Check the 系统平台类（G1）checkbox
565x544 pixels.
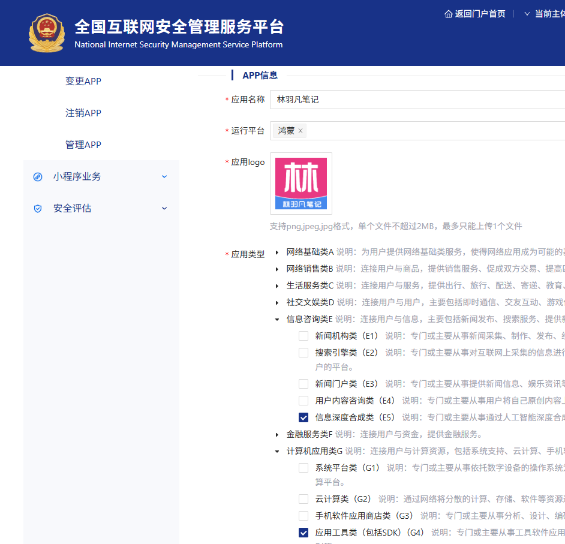(x=303, y=468)
